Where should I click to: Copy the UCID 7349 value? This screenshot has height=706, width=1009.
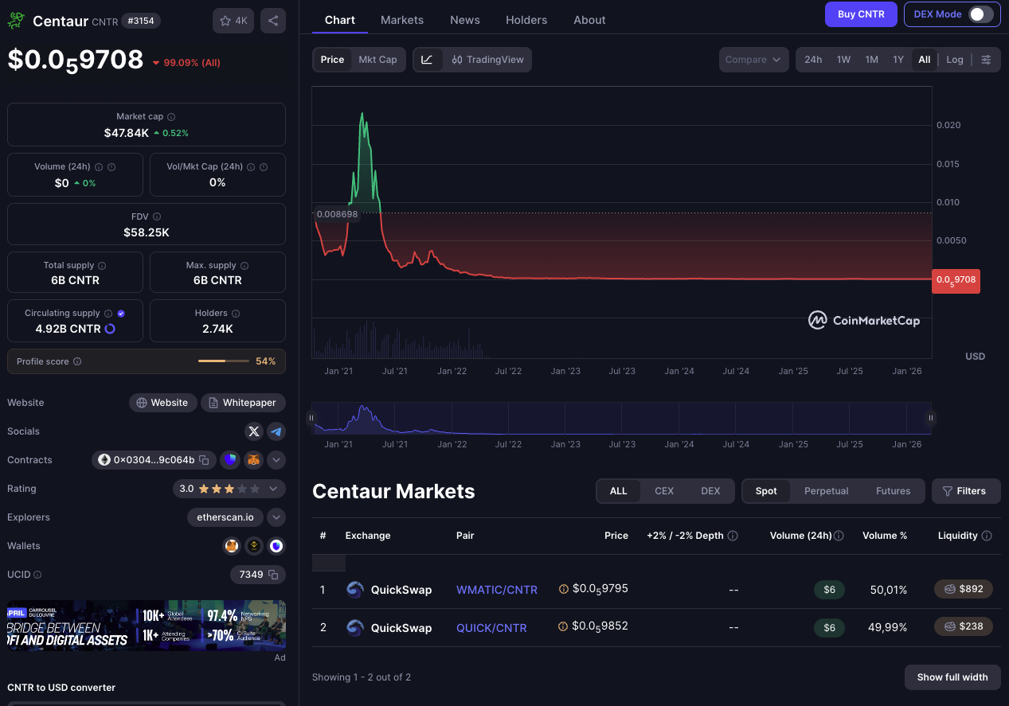pyautogui.click(x=273, y=575)
